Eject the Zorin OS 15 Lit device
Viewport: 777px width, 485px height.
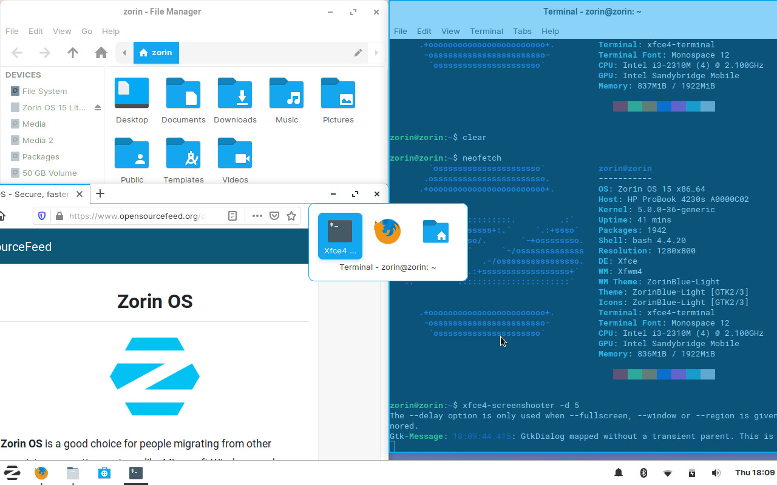[x=98, y=107]
